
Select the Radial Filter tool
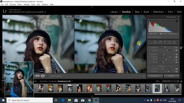pyautogui.click(x=169, y=42)
